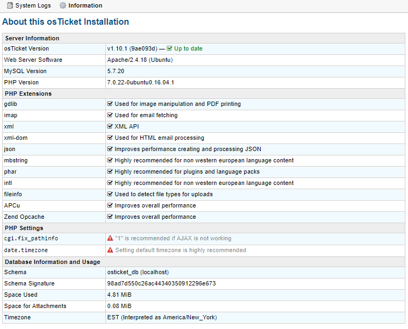Click Used for HTML email processing text
This screenshot has height=329, width=408.
(x=159, y=138)
